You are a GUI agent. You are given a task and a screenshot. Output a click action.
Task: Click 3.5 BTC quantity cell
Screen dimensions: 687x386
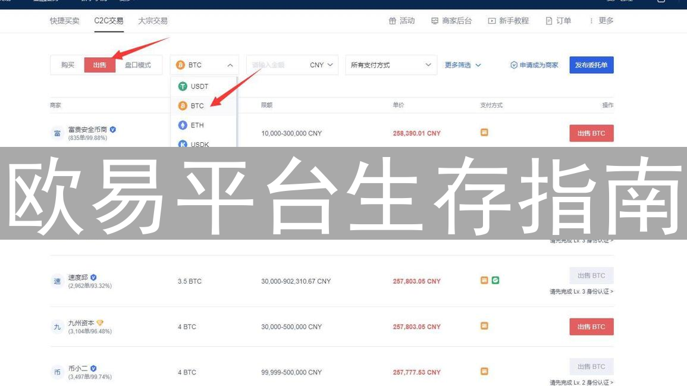[189, 281]
